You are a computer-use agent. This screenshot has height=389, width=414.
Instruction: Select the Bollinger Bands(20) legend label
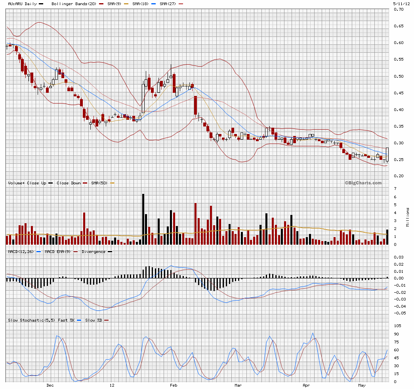click(74, 4)
